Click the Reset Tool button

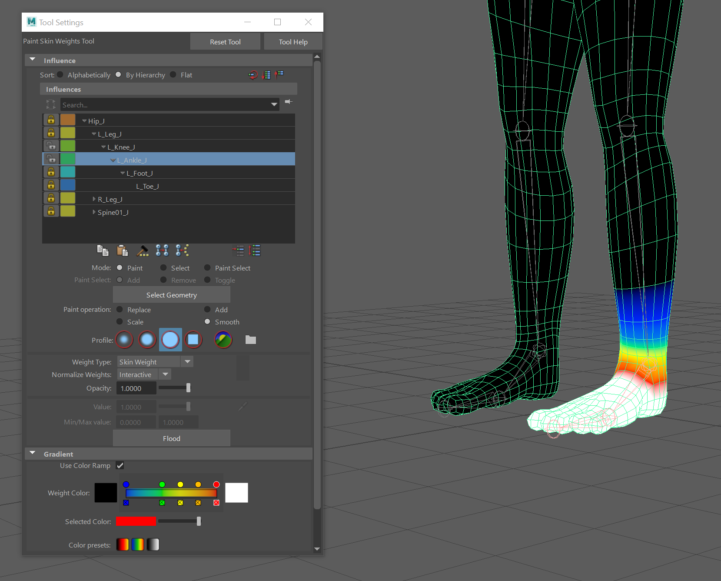tap(225, 42)
